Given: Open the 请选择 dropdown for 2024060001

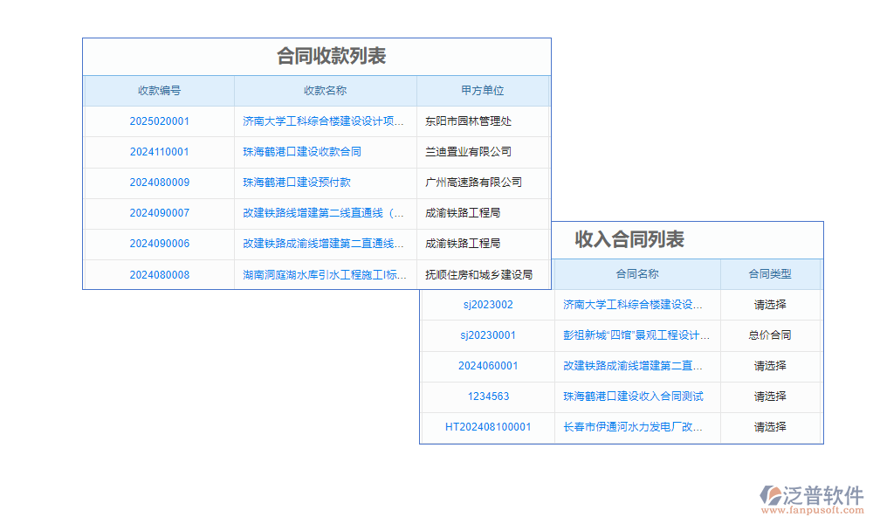Looking at the screenshot, I should (770, 366).
